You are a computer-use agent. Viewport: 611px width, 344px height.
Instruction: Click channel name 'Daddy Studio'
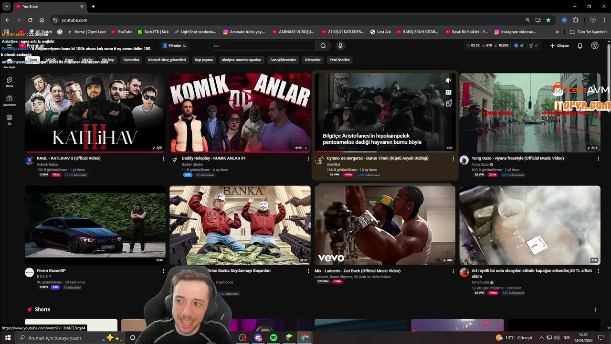click(x=192, y=164)
